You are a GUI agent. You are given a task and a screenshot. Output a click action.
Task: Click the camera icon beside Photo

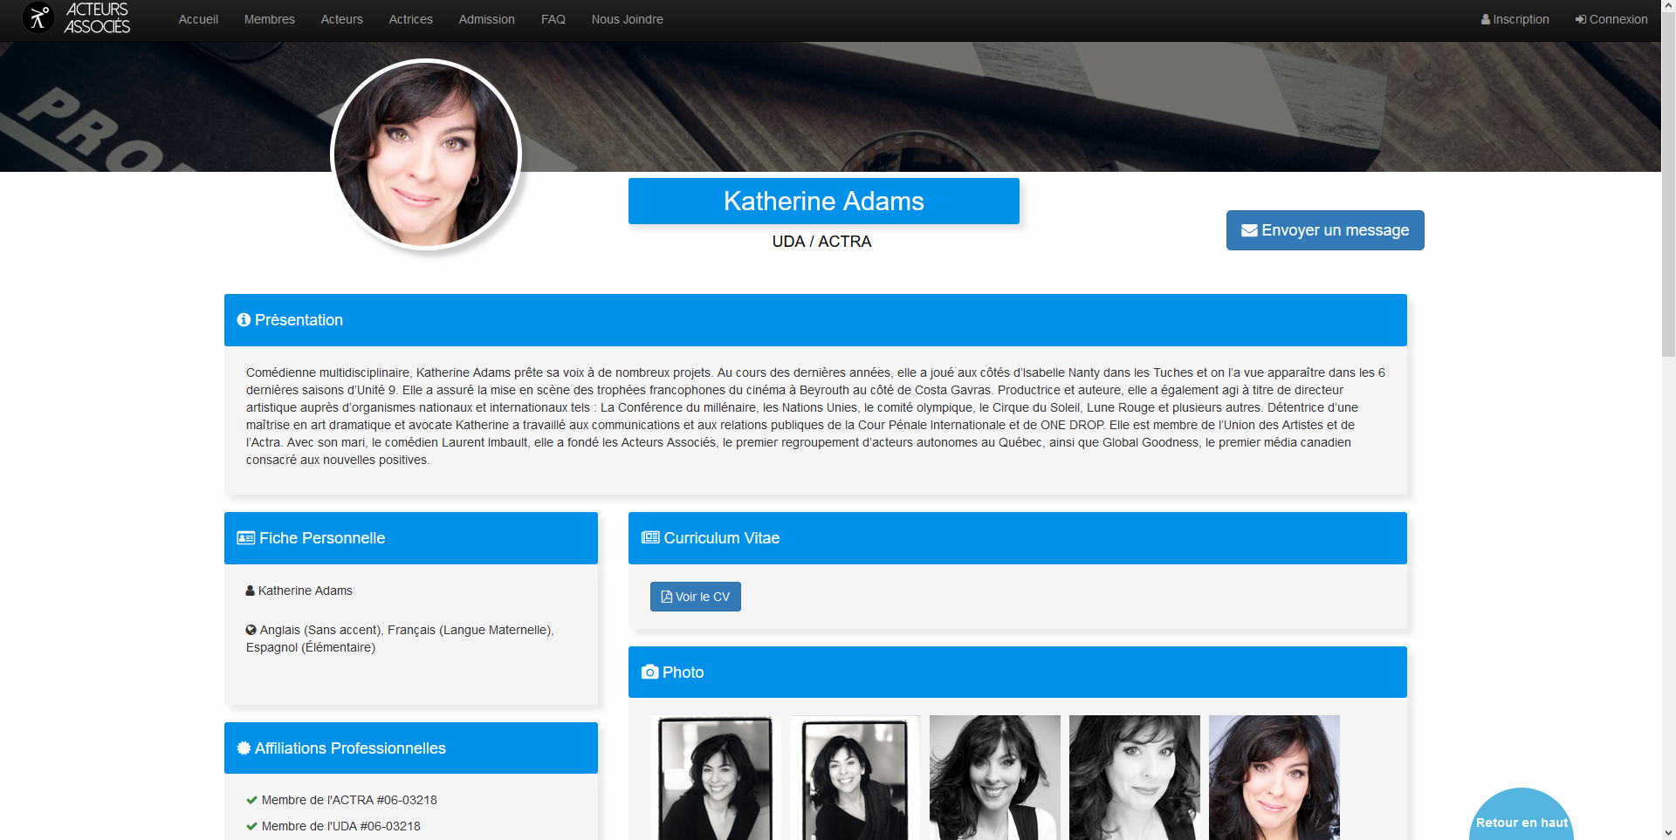click(x=649, y=672)
